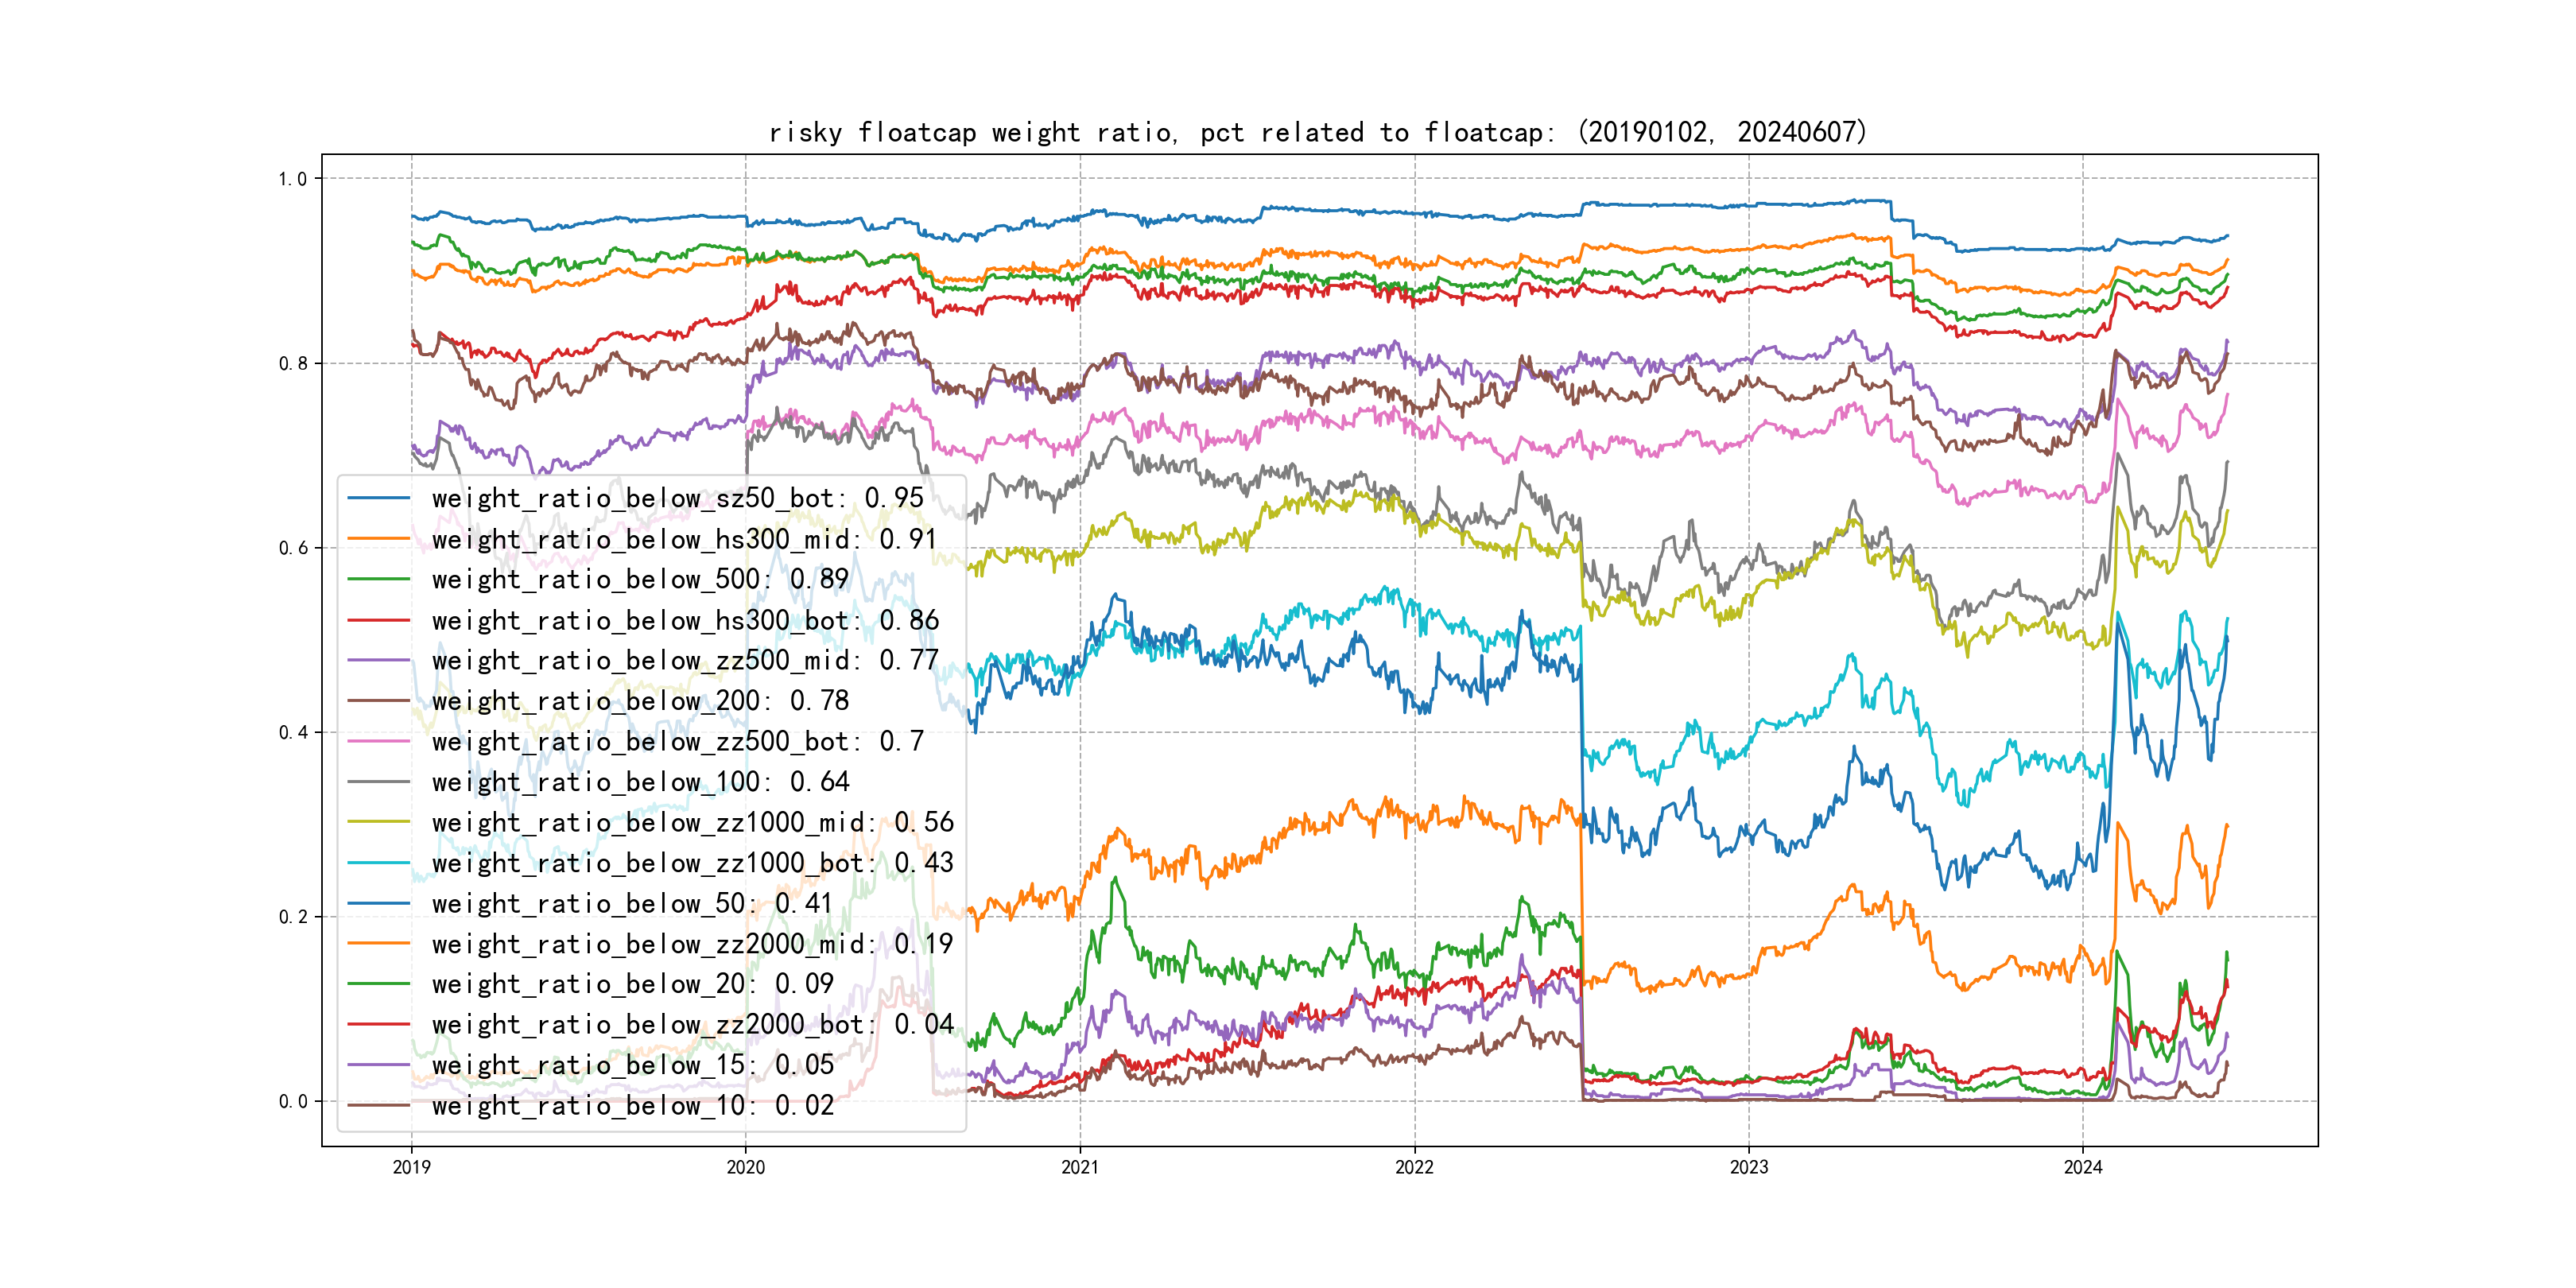Click olive line swatch for zz1000_mid legend
Viewport: 2576px width, 1288px height.
[x=378, y=822]
